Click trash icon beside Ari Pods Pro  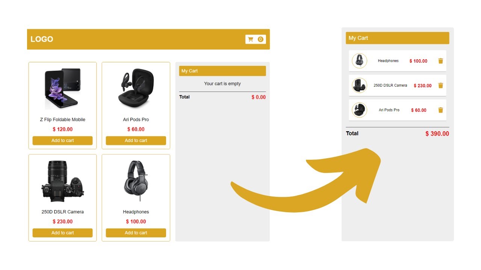441,110
